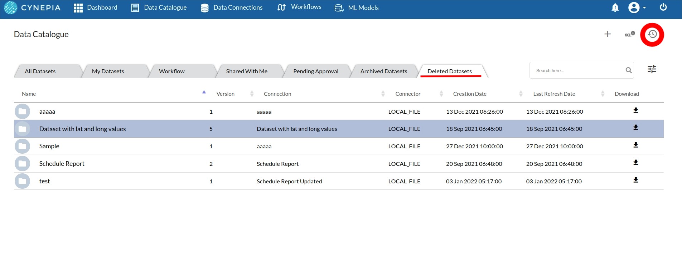Click the Data Connections database icon
The image size is (682, 277).
click(205, 8)
